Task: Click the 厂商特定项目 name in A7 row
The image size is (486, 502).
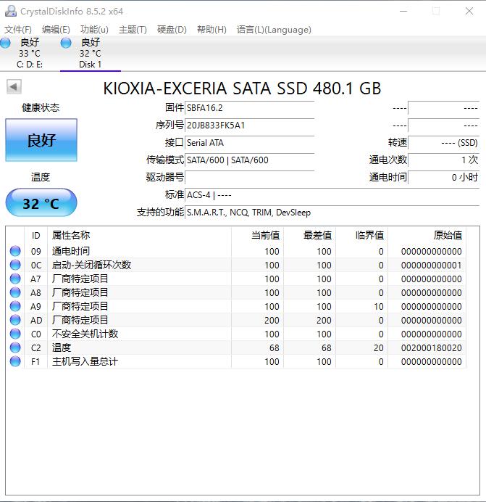Action: [x=80, y=279]
